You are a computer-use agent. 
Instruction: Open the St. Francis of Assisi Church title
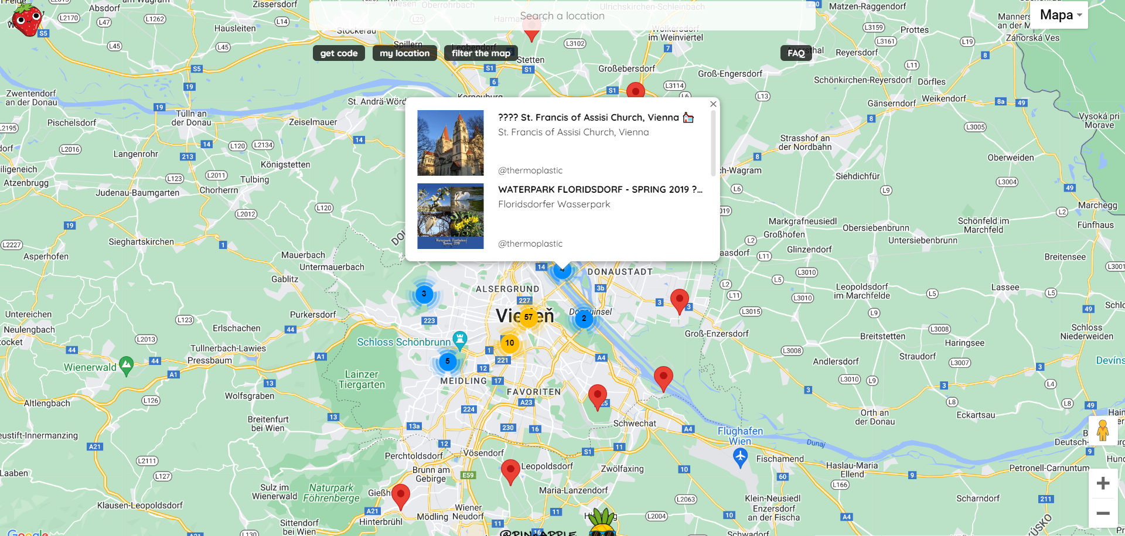(596, 118)
